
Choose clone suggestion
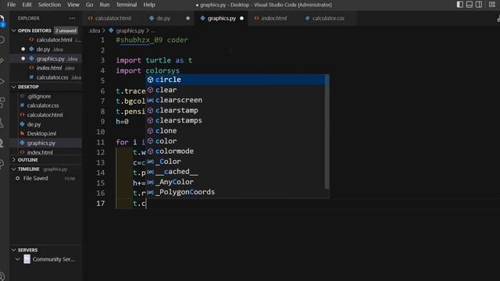235,130
